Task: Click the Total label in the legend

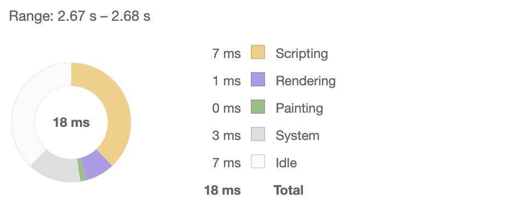Action: tap(289, 190)
